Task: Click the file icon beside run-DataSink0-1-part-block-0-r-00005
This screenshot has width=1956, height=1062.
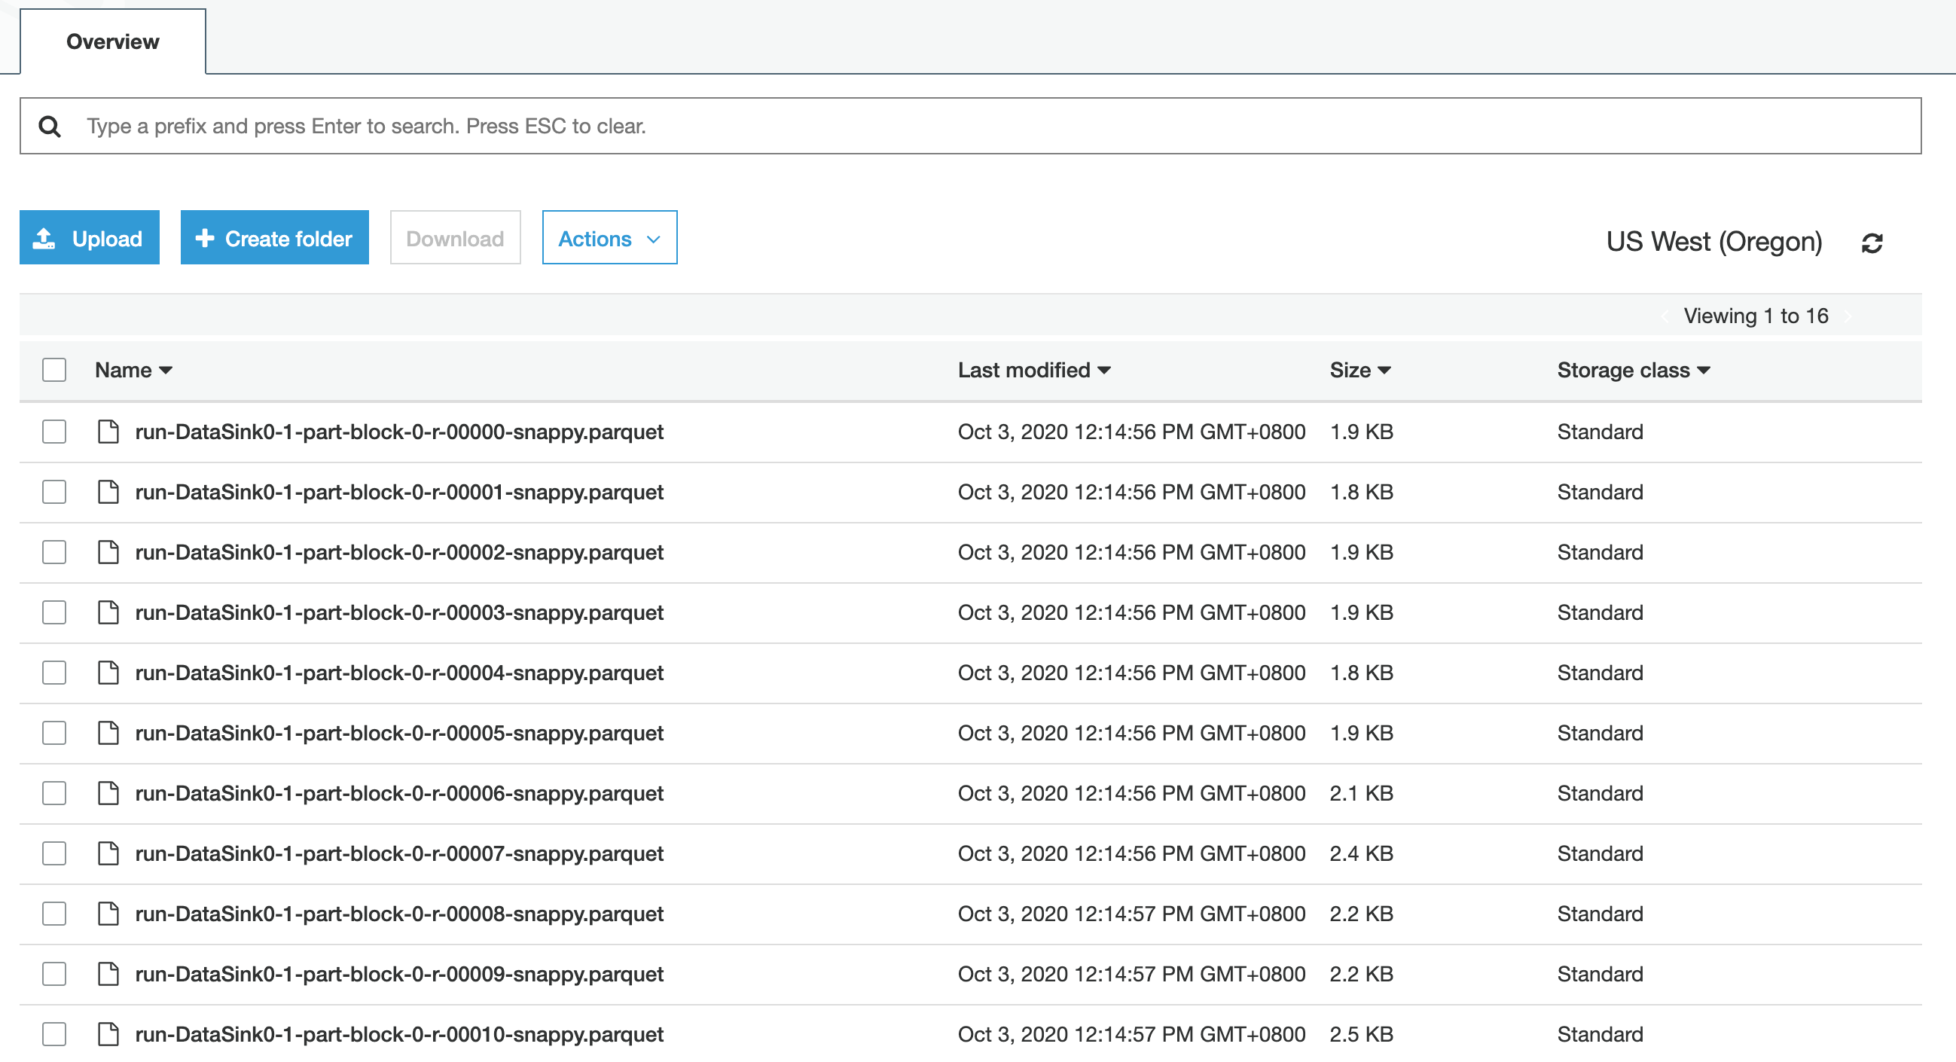Action: click(108, 733)
